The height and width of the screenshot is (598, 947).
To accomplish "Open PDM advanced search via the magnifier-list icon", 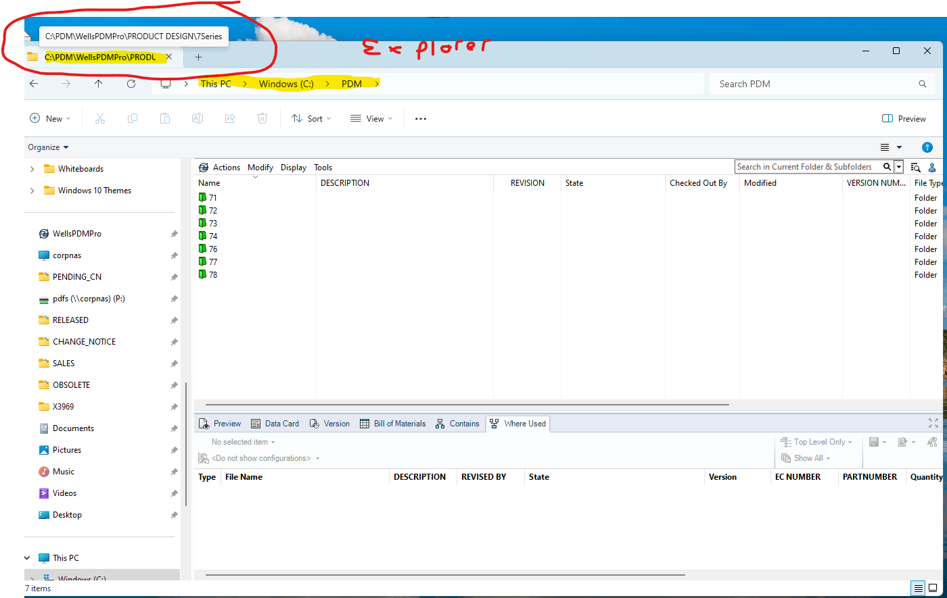I will 915,167.
